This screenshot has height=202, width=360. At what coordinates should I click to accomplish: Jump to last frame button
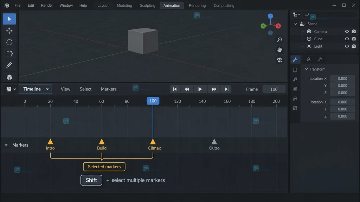[227, 89]
